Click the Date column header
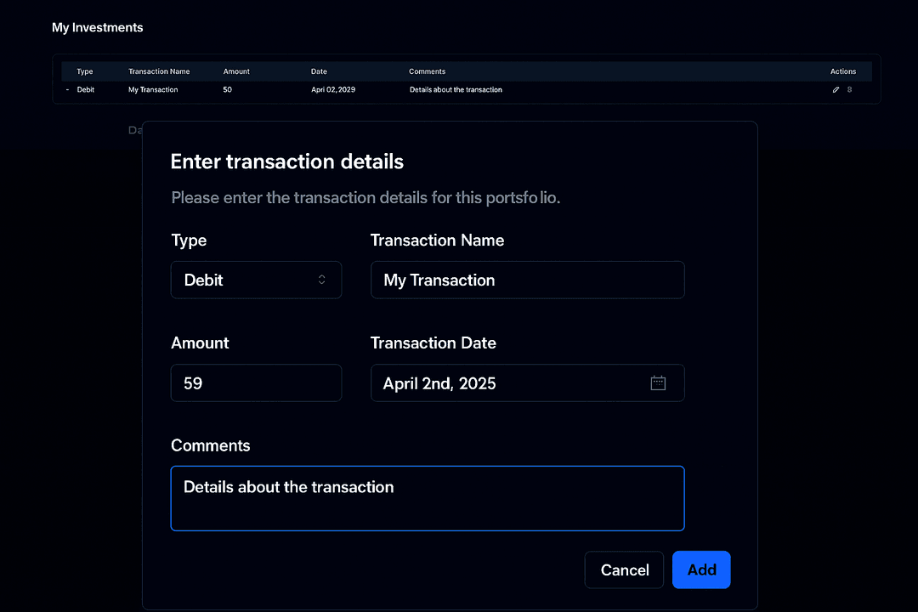The width and height of the screenshot is (918, 612). point(319,71)
